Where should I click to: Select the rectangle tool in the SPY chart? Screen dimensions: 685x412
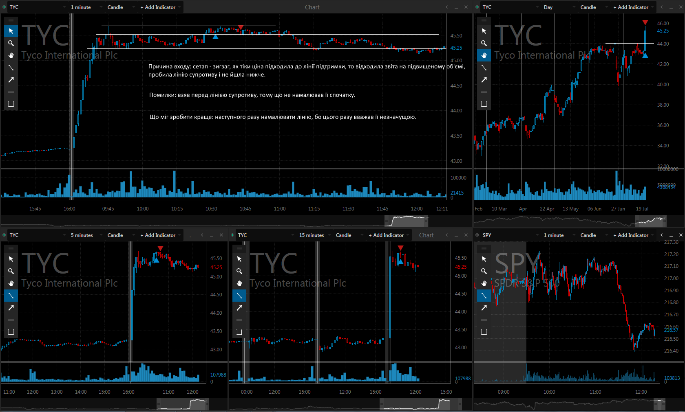pos(484,332)
